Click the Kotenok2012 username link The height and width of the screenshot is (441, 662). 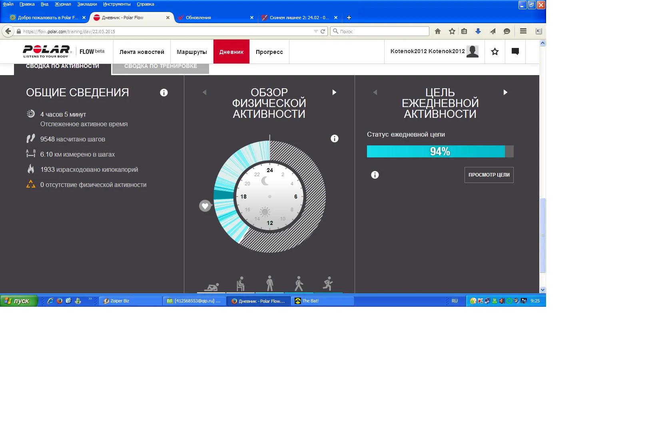coord(428,51)
